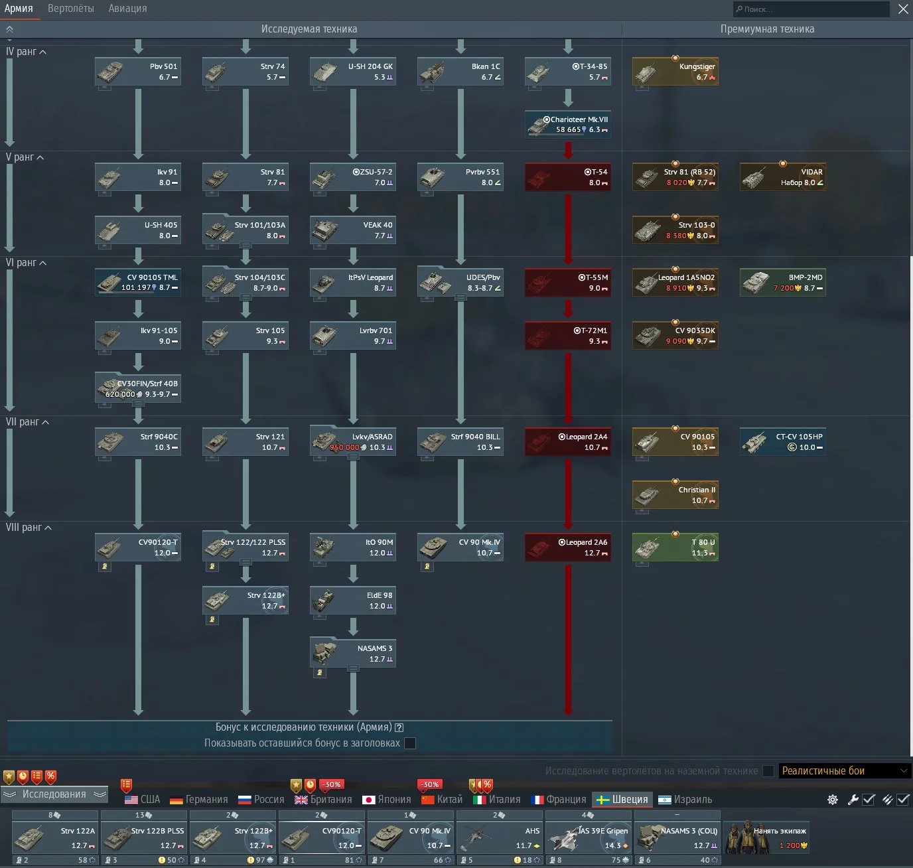This screenshot has height=868, width=913.
Task: Toggle the auto-refill ammunition checkbox
Action: 903,800
